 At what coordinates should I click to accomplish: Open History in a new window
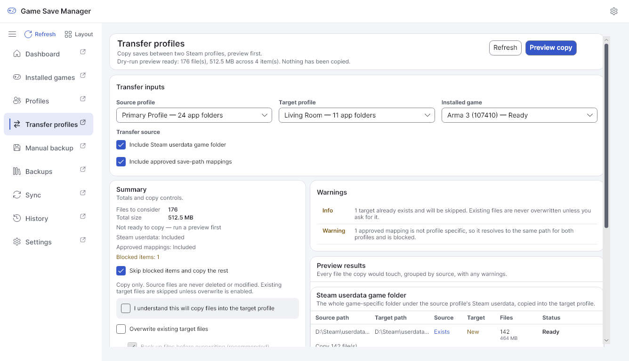click(83, 216)
